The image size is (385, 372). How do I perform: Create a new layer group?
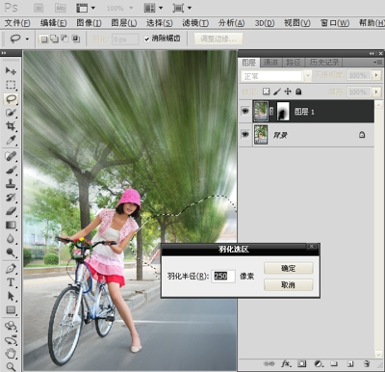[x=334, y=363]
